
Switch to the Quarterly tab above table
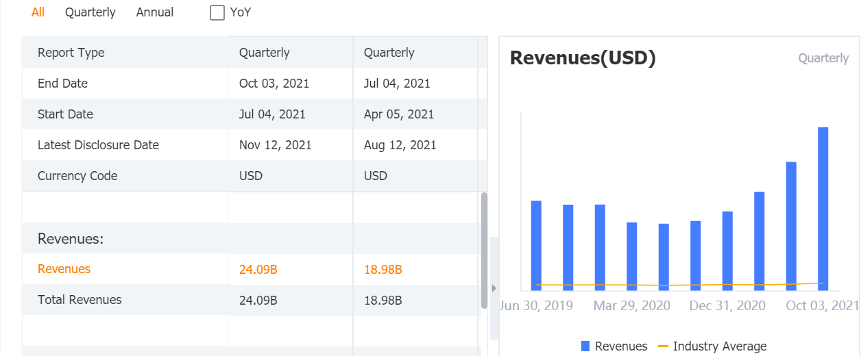point(90,12)
